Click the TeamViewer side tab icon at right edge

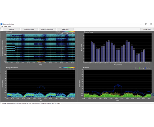[153, 95]
